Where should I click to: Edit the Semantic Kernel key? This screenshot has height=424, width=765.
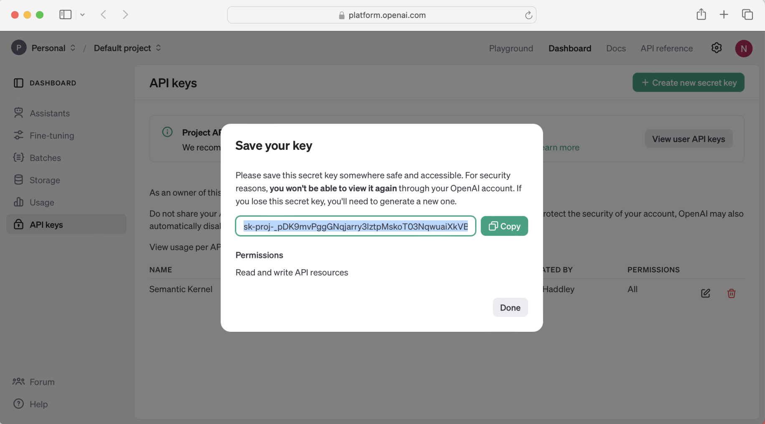pos(705,293)
